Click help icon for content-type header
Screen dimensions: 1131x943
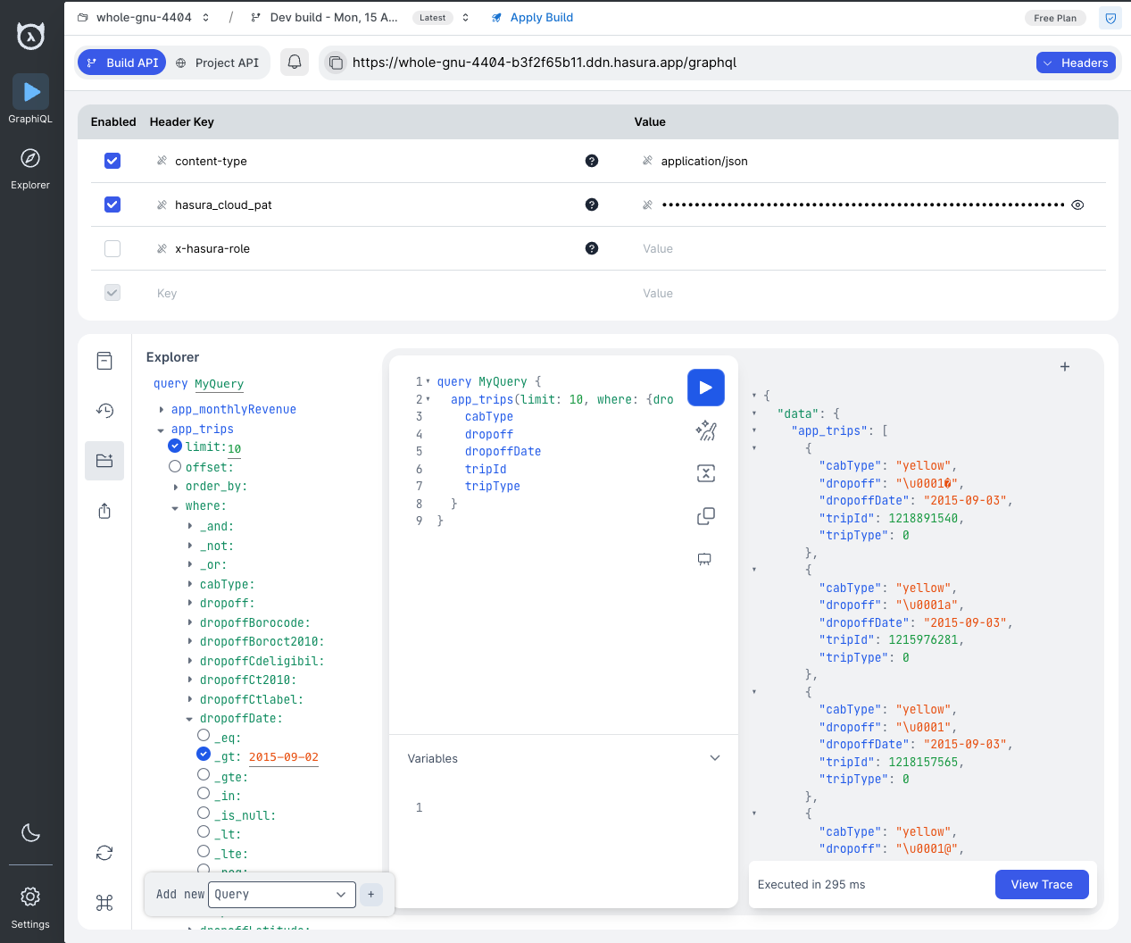592,161
